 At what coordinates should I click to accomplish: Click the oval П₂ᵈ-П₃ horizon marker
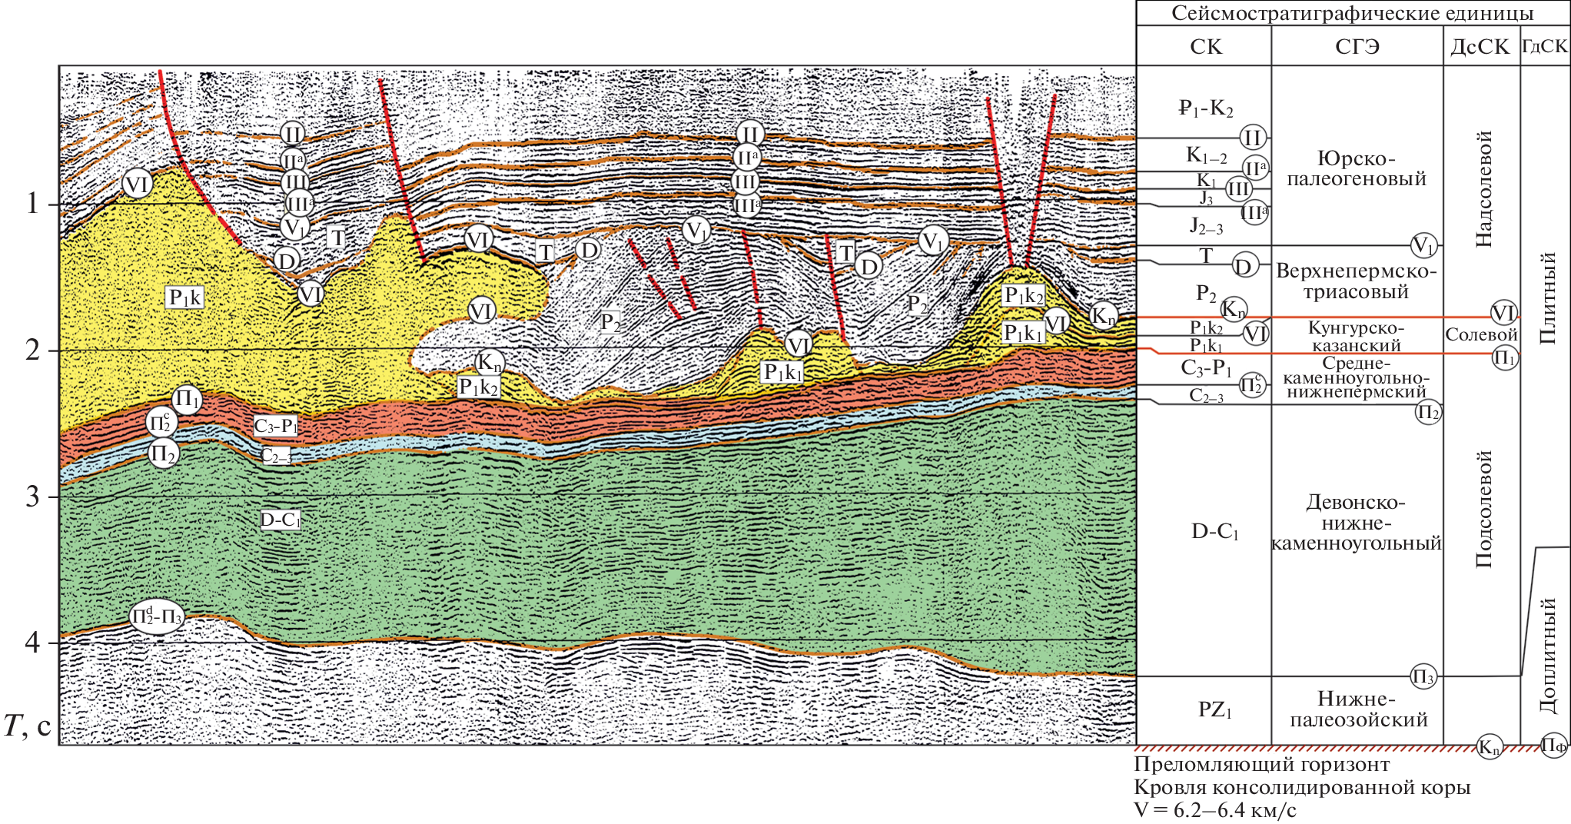coord(156,616)
